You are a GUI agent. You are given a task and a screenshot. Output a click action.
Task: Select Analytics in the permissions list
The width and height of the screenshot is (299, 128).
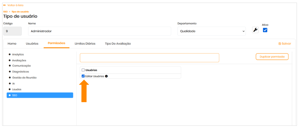point(18,54)
